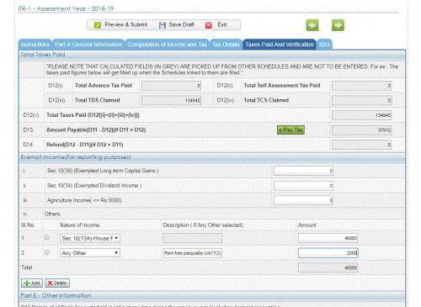Open Computation of Income and Tax tab
This screenshot has height=307, width=421.
pos(167,45)
